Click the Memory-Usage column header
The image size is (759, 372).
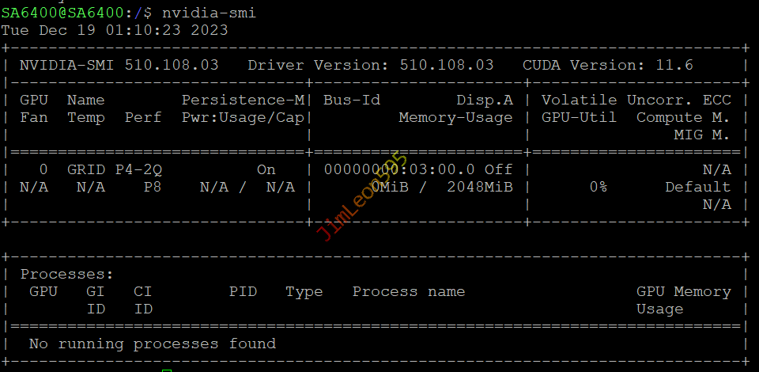coord(455,117)
